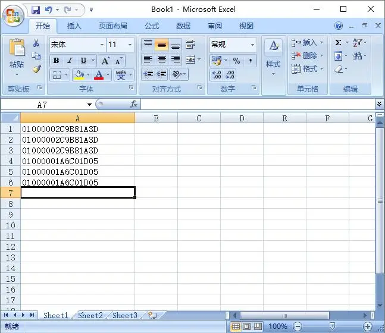
Task: Click the wén phonetic guide icon
Action: [121, 75]
